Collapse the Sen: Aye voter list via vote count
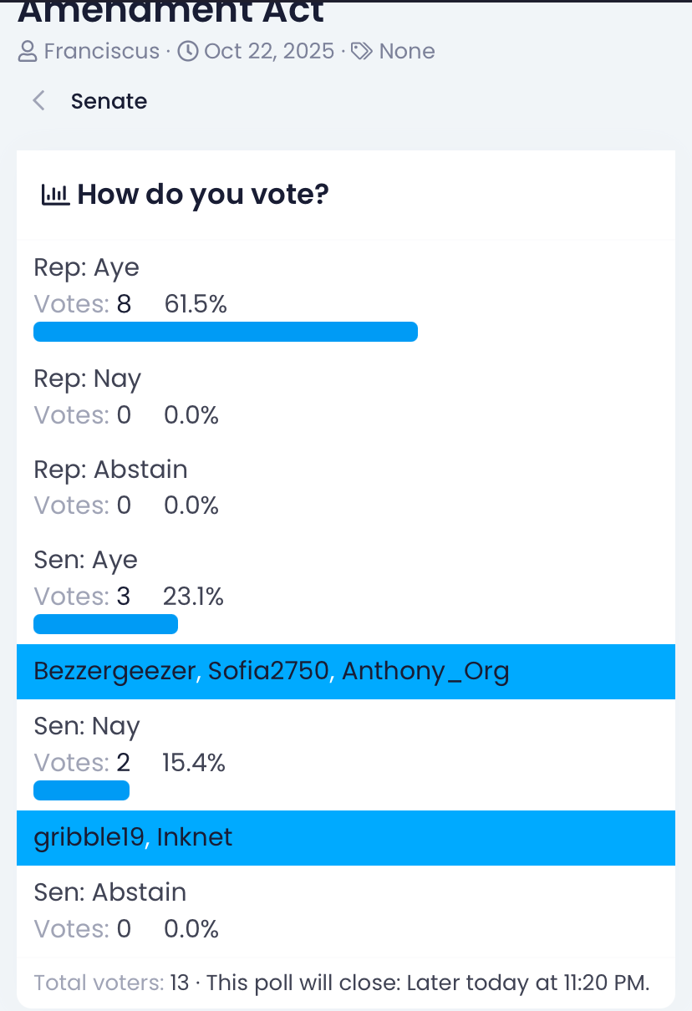 [124, 597]
